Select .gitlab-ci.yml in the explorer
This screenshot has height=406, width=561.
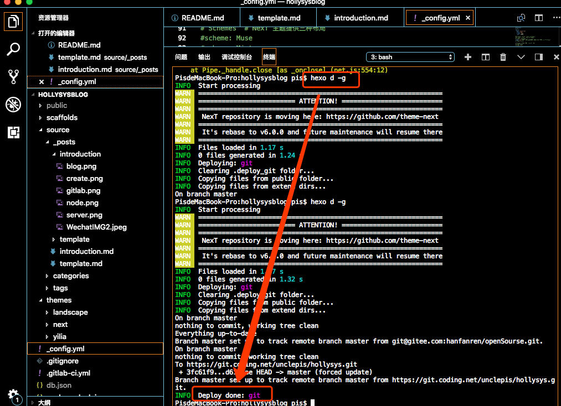pyautogui.click(x=68, y=373)
